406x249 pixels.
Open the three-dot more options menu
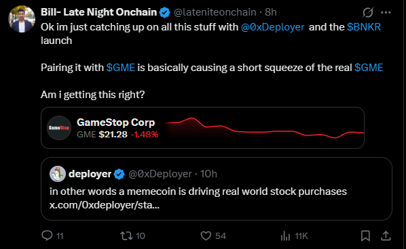click(386, 12)
